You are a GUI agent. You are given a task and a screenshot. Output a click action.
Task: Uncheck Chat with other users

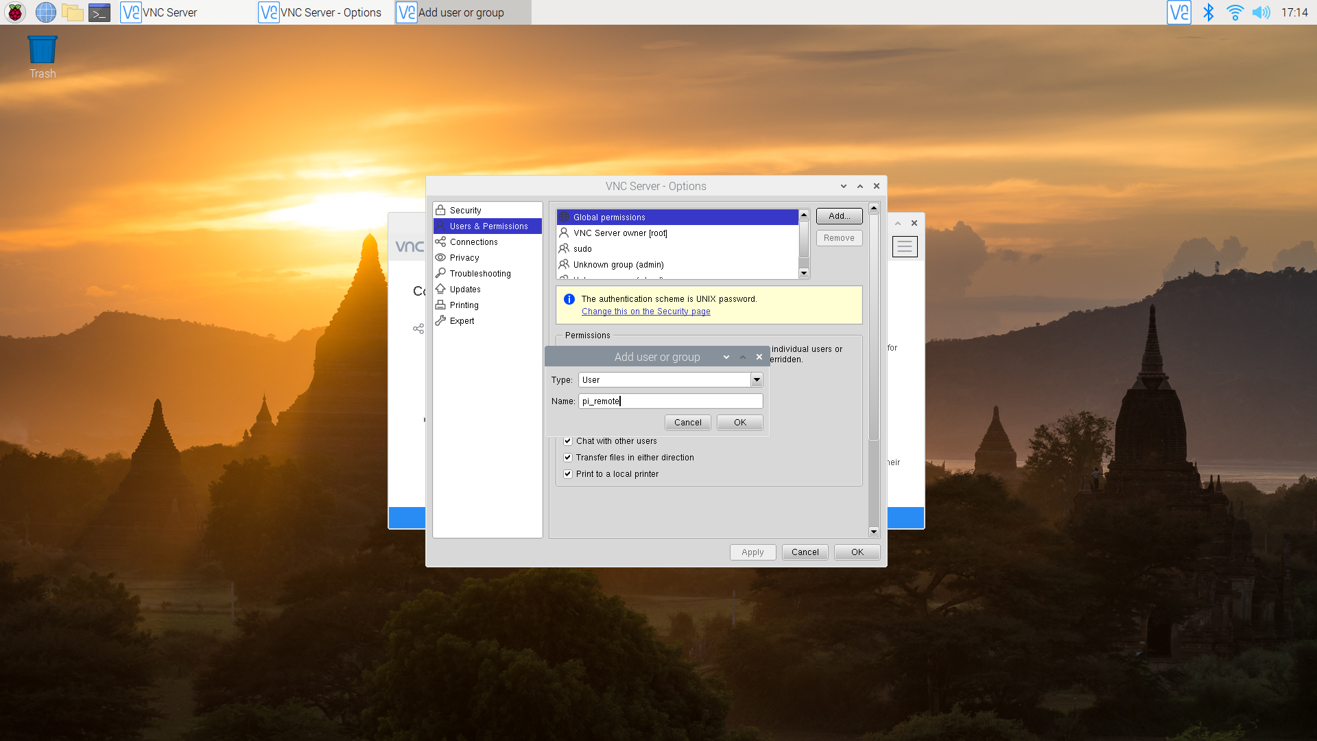[x=568, y=441]
